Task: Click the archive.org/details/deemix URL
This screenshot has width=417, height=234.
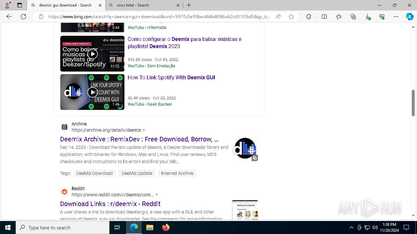Action: [106, 130]
